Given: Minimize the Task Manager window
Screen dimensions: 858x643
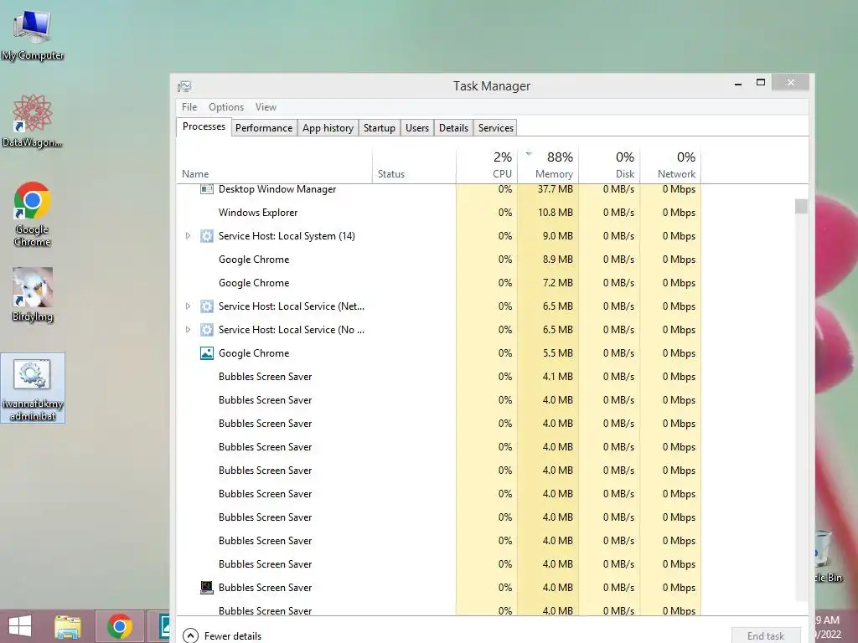Looking at the screenshot, I should [738, 83].
